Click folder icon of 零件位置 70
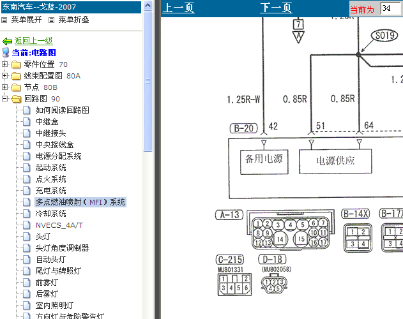Screen dimensions: 403x319 (16, 64)
